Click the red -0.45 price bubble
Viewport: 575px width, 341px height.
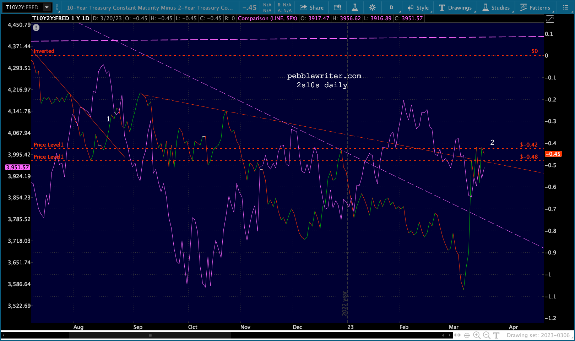point(553,154)
